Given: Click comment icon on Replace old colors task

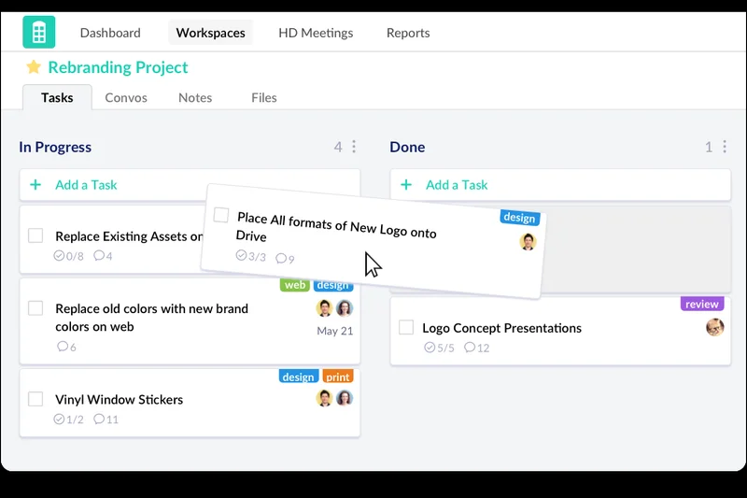Looking at the screenshot, I should click(x=63, y=347).
